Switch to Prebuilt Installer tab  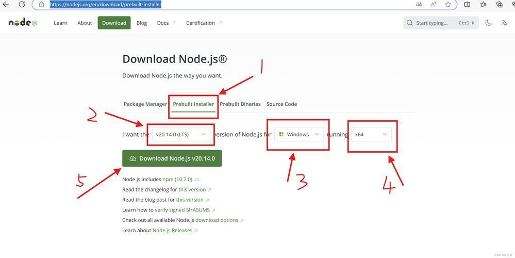pyautogui.click(x=193, y=104)
